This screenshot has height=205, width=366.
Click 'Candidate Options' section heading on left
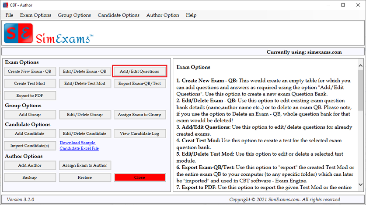point(28,124)
